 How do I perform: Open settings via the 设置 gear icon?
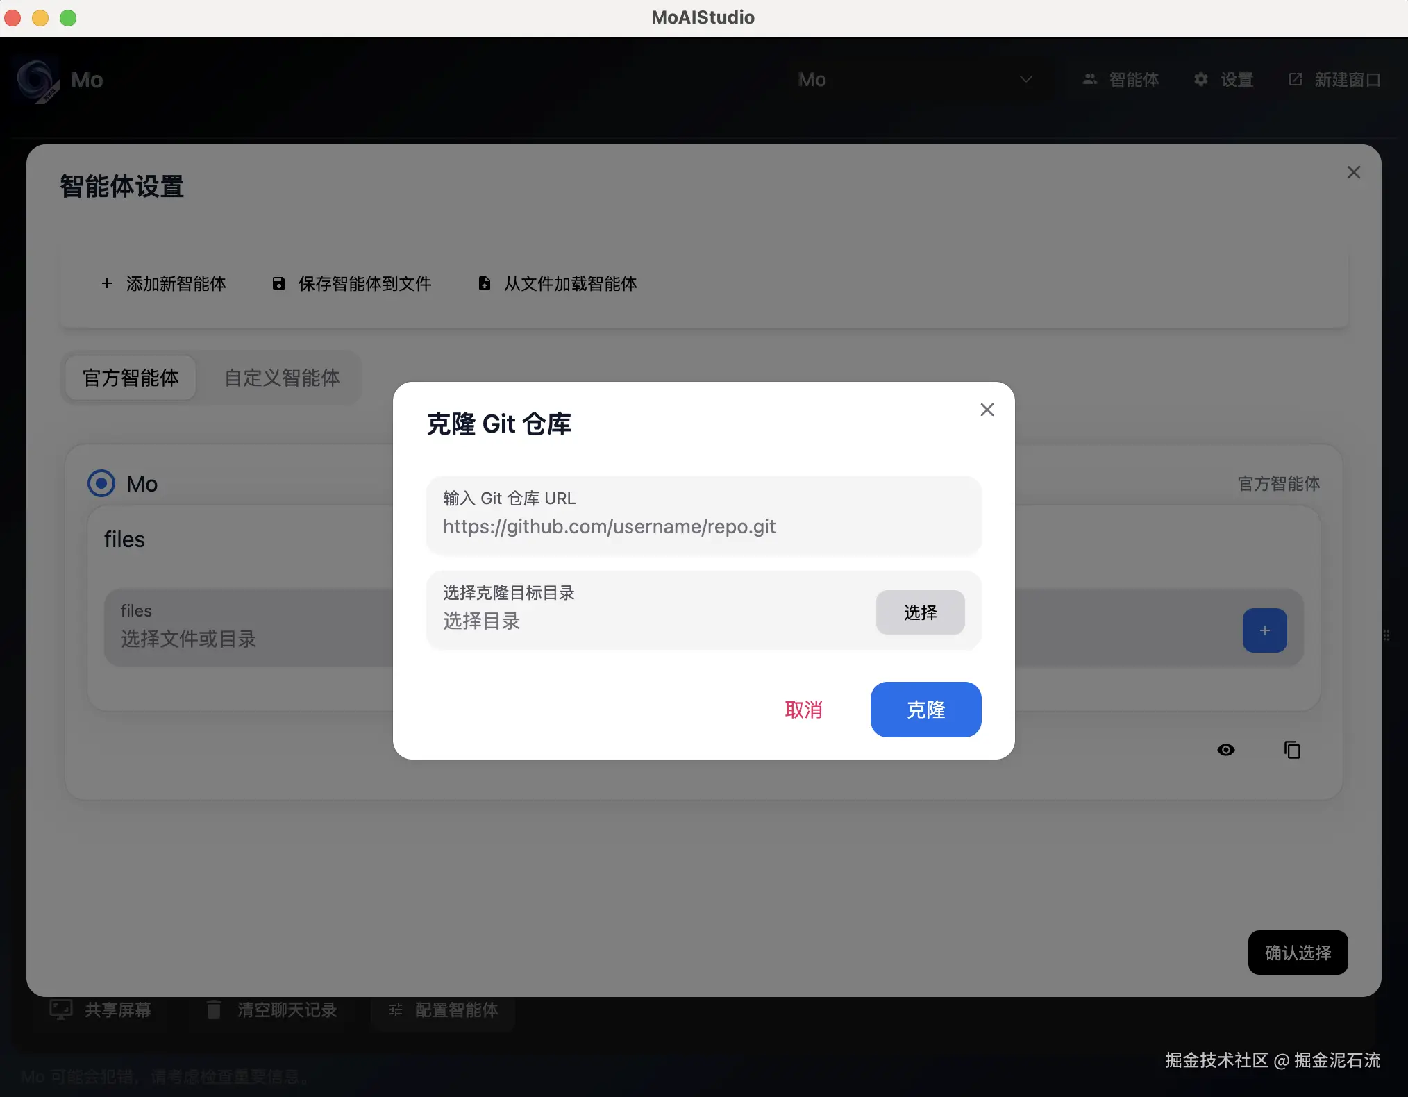(x=1201, y=79)
